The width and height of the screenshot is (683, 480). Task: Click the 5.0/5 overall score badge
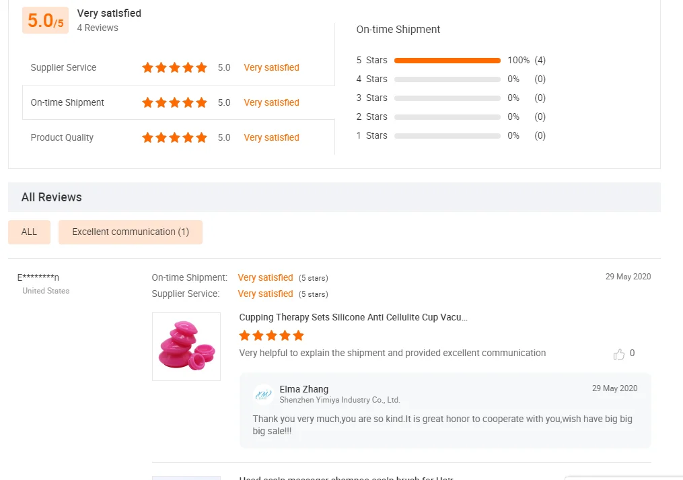pos(46,21)
